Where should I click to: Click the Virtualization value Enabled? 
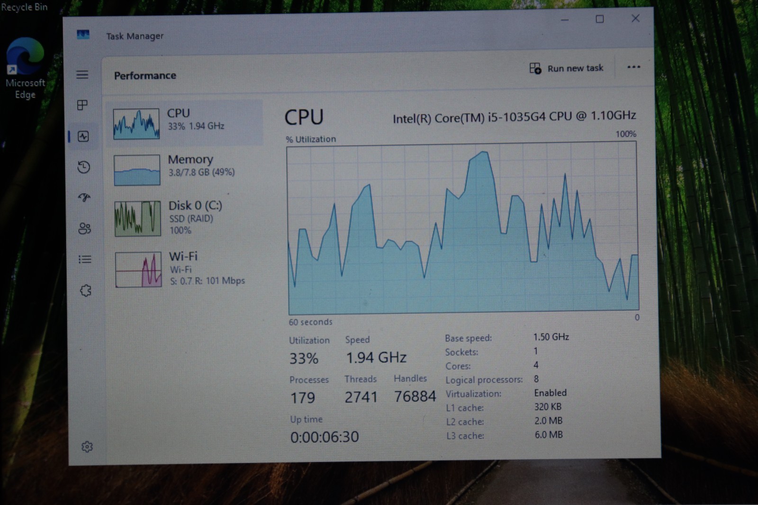pyautogui.click(x=550, y=393)
